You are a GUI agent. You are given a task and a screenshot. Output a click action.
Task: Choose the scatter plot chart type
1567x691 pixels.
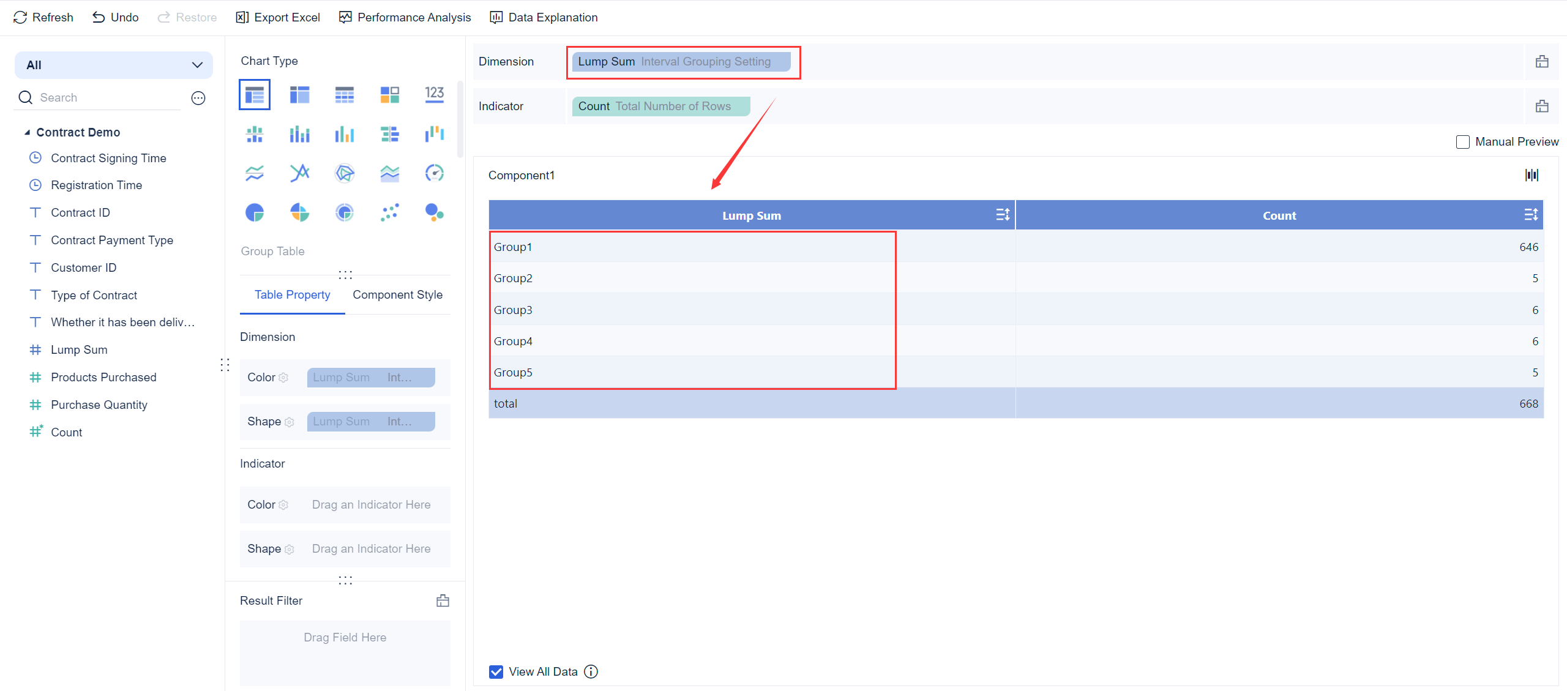point(390,212)
